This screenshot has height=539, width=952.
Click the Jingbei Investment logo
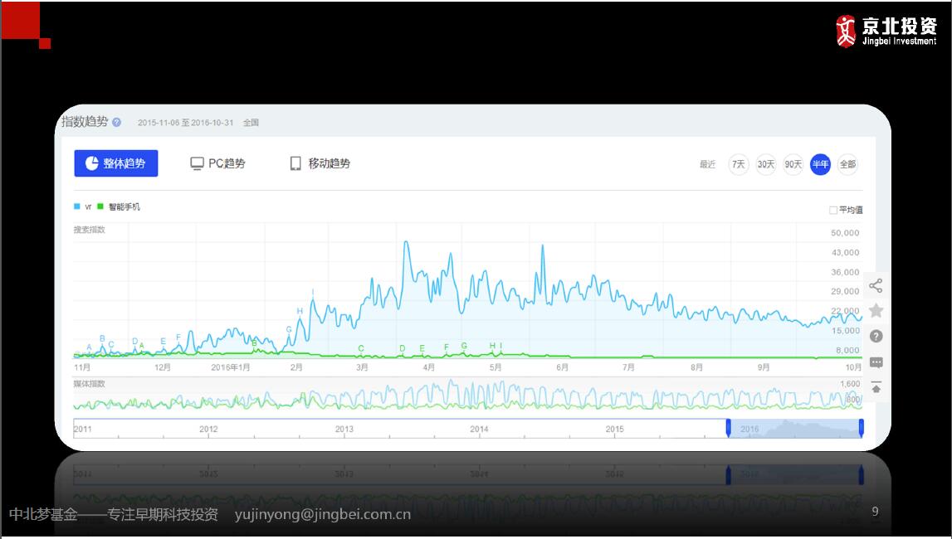tap(886, 32)
